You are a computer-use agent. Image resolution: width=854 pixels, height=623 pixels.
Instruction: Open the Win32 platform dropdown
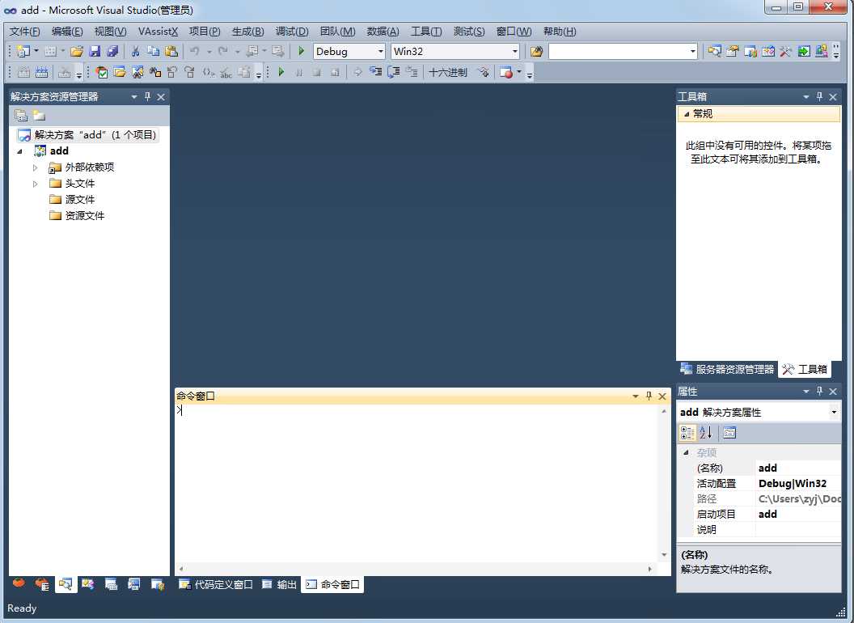514,51
